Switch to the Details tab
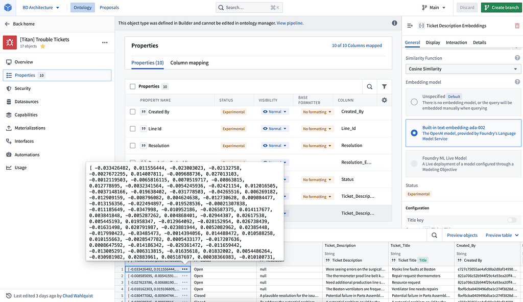Screen dimensions: 523x302 click(x=480, y=42)
